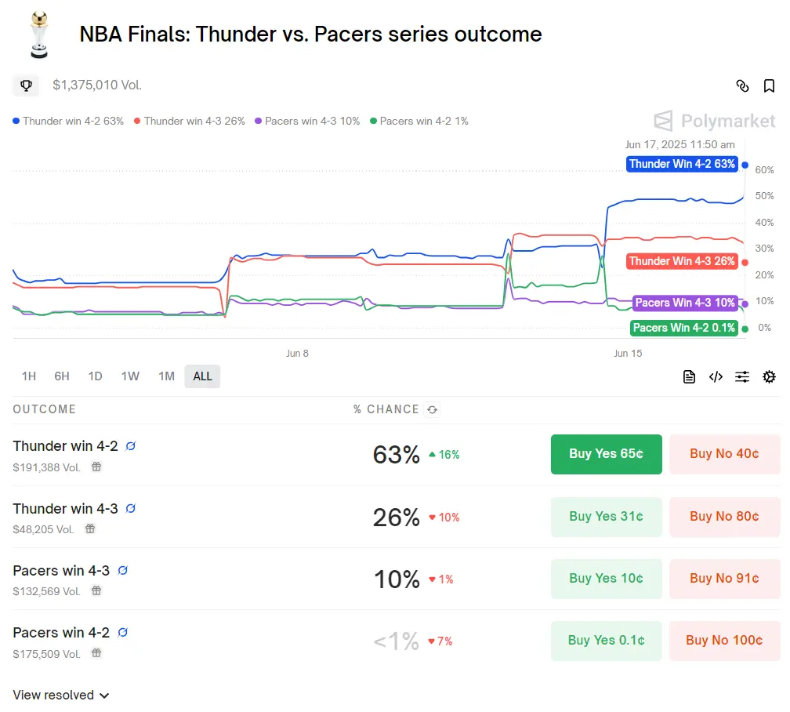The image size is (790, 712).
Task: Open chart filter sliders icon
Action: coord(742,377)
